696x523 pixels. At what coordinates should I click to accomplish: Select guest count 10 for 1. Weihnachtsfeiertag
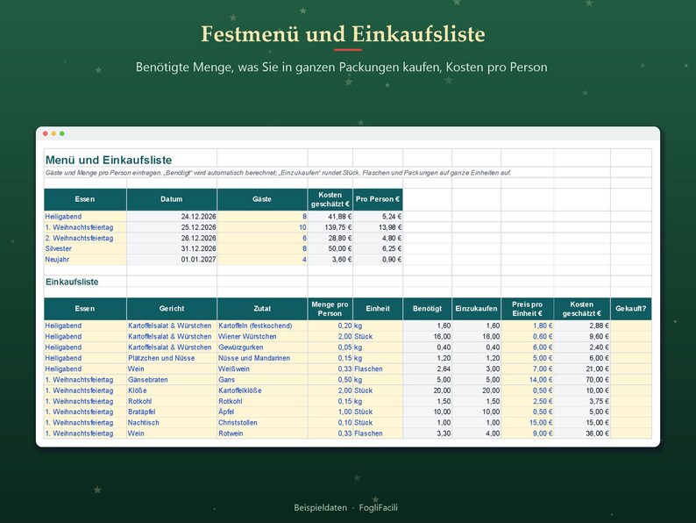tap(262, 227)
